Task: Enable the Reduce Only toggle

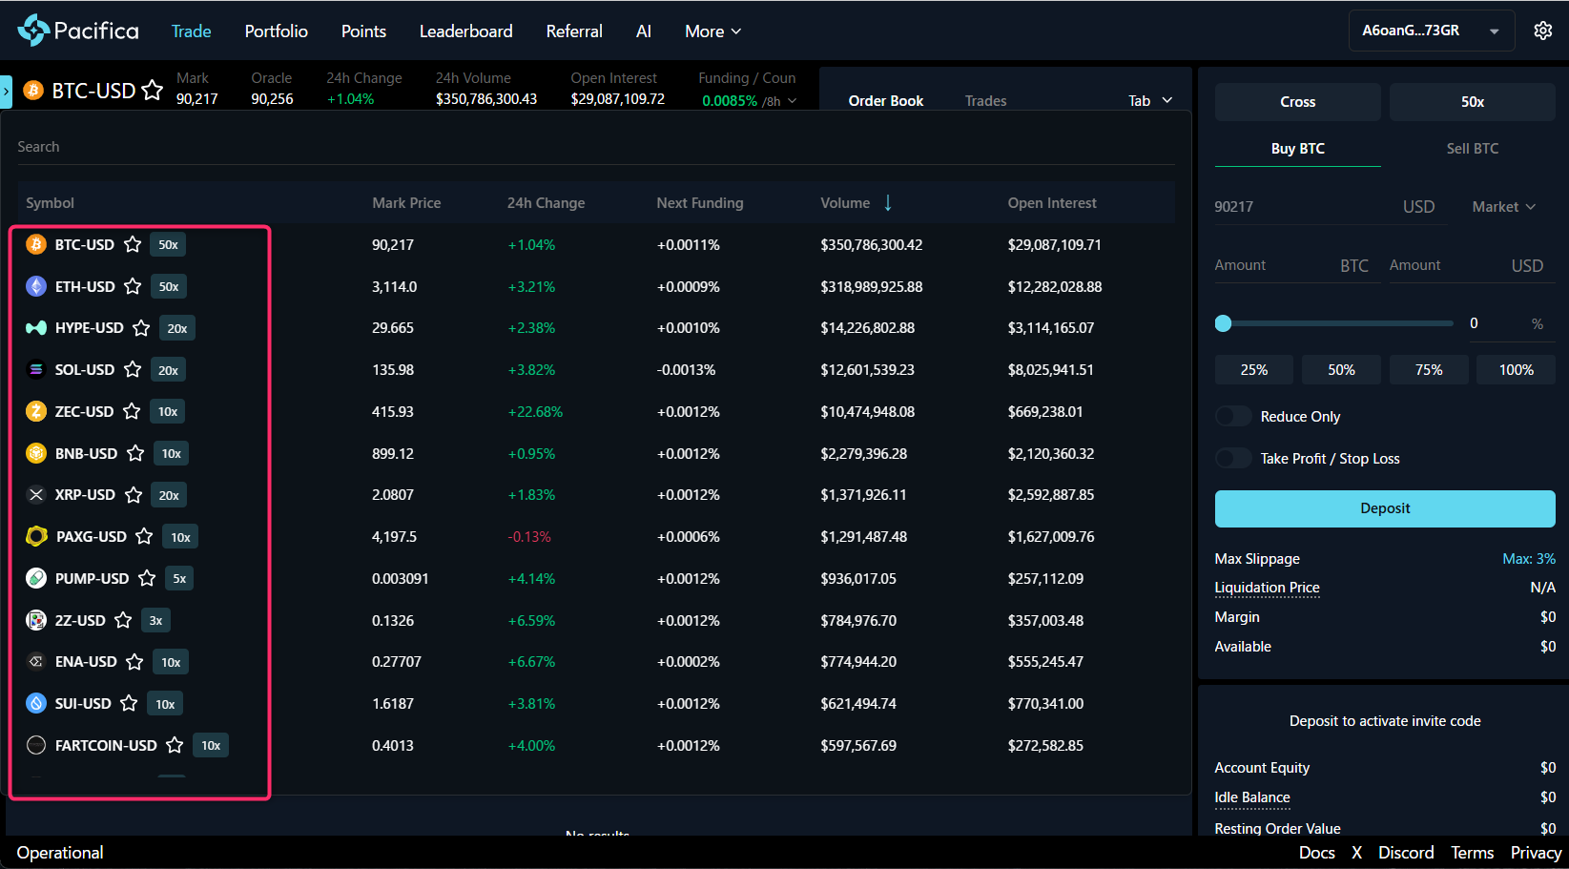Action: (x=1232, y=417)
